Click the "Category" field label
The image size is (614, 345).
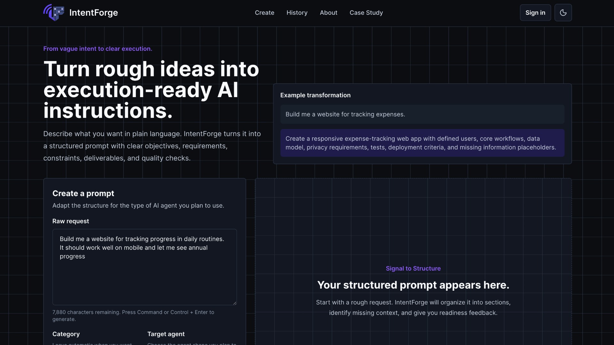click(x=66, y=334)
